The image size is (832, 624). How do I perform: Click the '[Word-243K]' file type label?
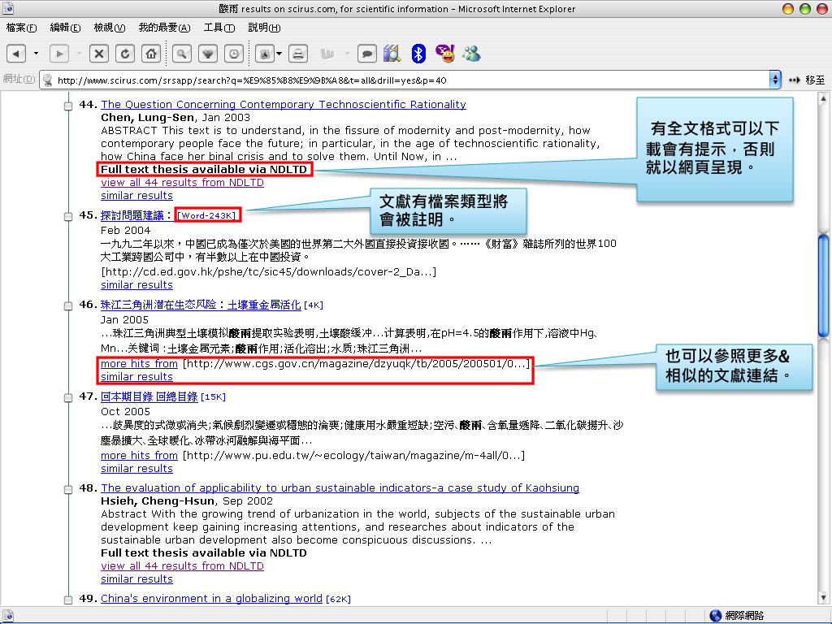tap(206, 215)
